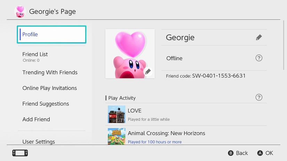Screen dimensions: 287x161
Task: Select Friend Suggestions in sidebar
Action: [46, 104]
